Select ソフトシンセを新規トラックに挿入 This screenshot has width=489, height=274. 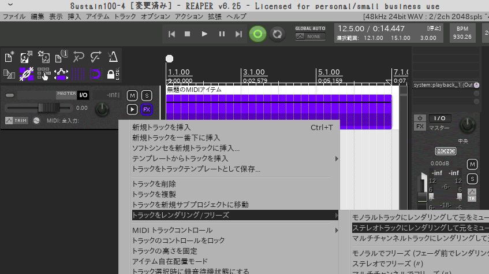234,148
